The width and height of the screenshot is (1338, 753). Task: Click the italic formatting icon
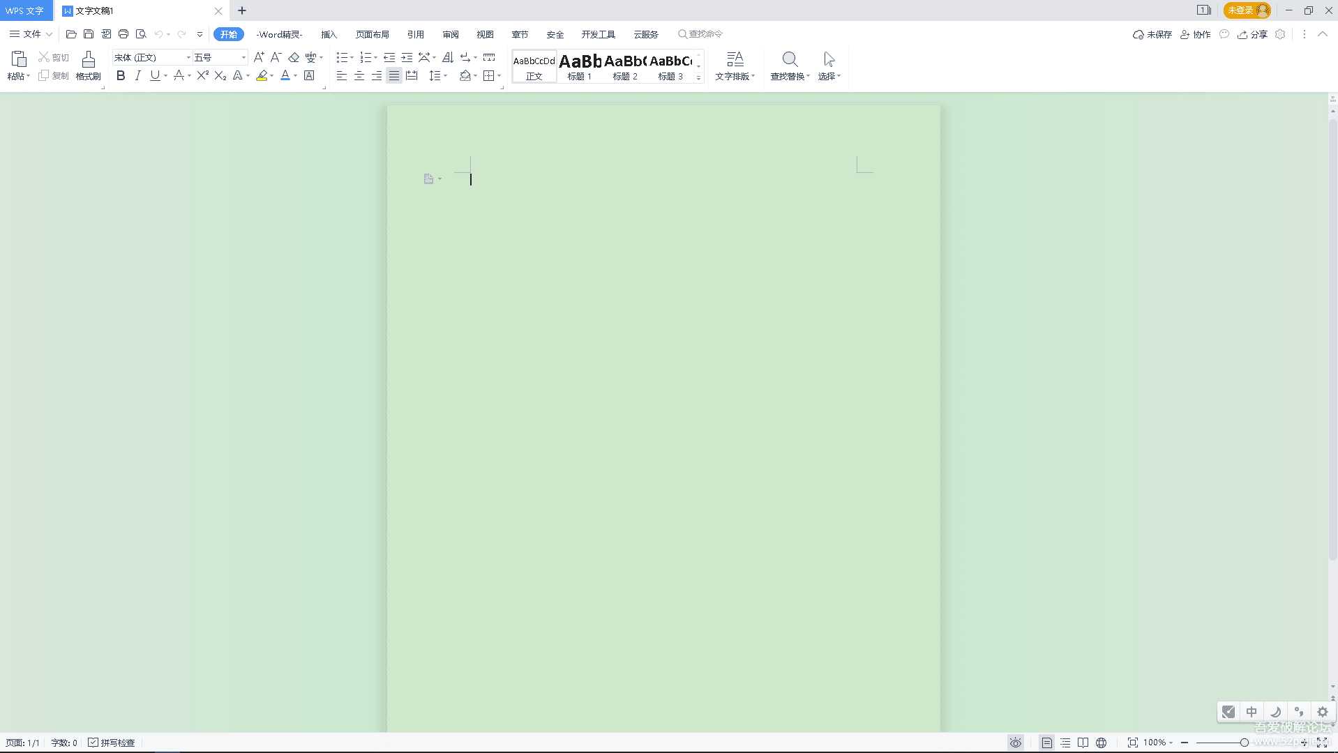point(137,75)
